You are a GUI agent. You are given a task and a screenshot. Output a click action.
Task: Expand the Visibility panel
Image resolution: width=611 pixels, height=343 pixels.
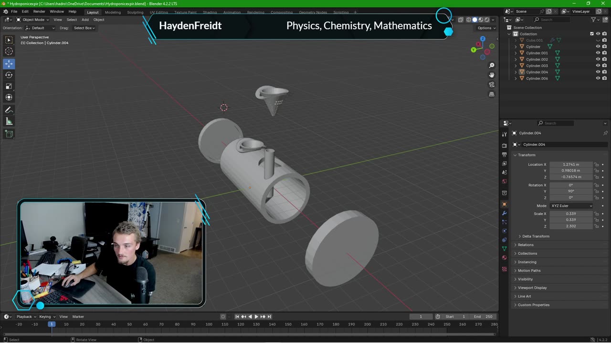tap(525, 279)
